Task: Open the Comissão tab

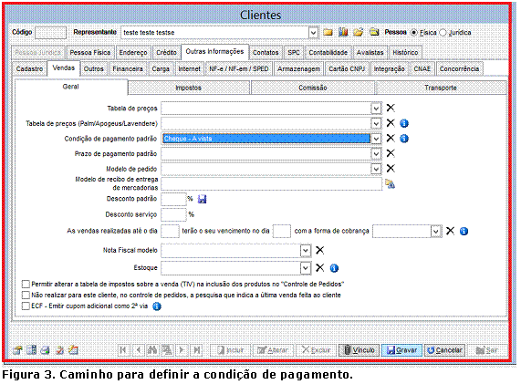Action: click(x=313, y=88)
